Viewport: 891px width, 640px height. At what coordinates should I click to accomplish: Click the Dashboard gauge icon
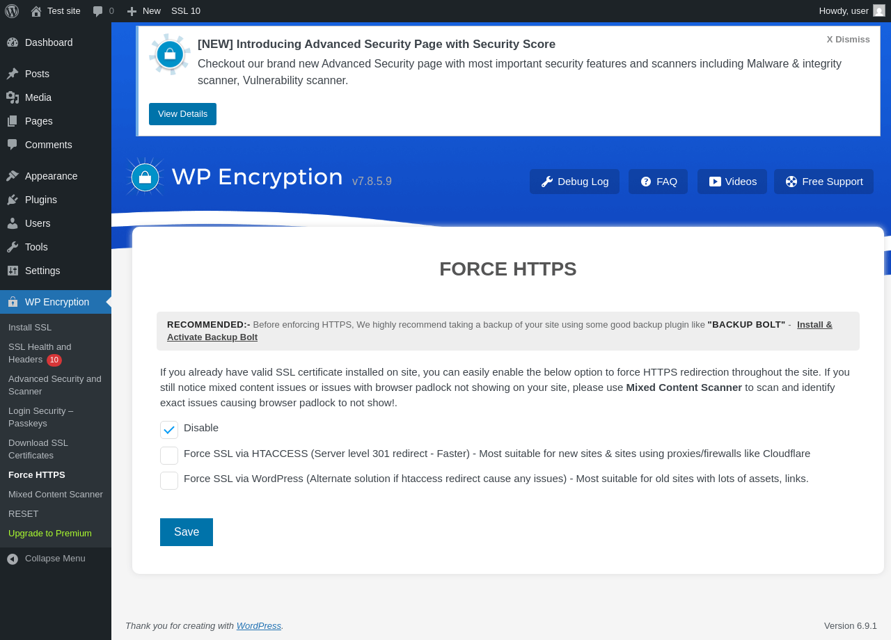click(13, 42)
